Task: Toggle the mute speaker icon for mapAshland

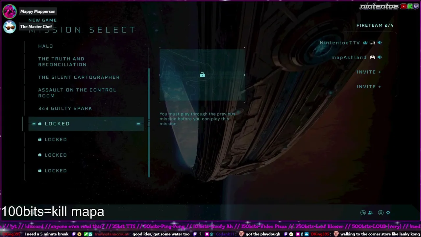Action: 380,57
